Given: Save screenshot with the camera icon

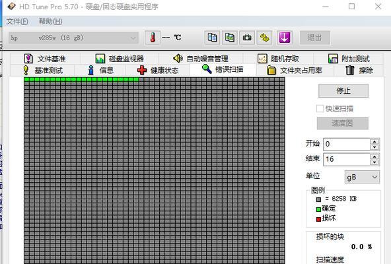Looking at the screenshot, I should click(x=247, y=38).
